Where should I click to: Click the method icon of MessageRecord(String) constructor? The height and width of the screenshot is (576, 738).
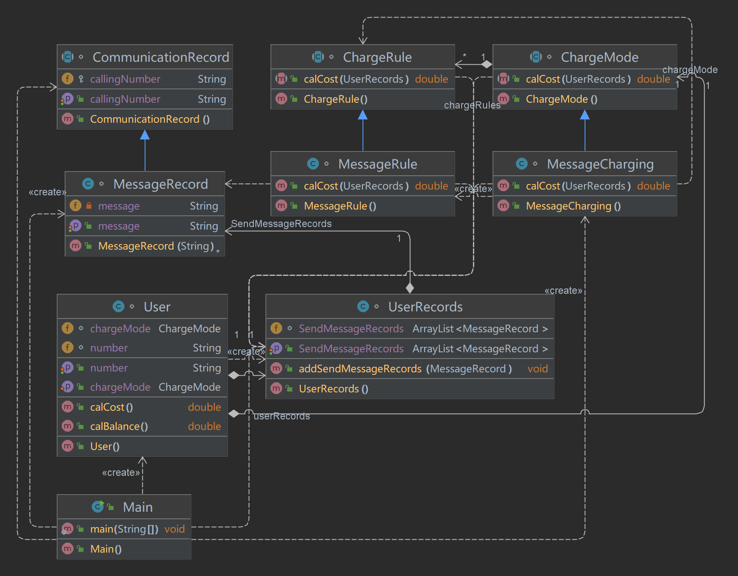coord(76,245)
